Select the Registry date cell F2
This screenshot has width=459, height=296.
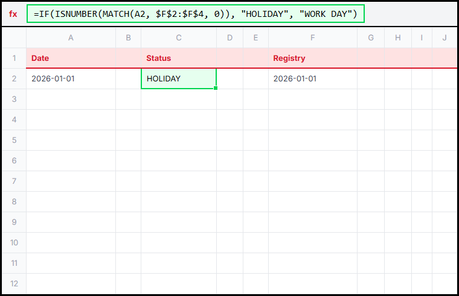(x=312, y=78)
